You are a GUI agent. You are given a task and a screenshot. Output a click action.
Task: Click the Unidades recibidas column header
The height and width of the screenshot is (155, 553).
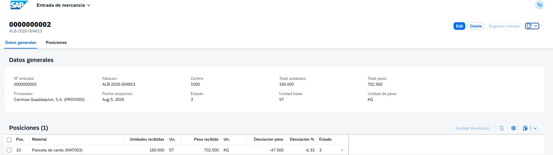[x=145, y=139]
